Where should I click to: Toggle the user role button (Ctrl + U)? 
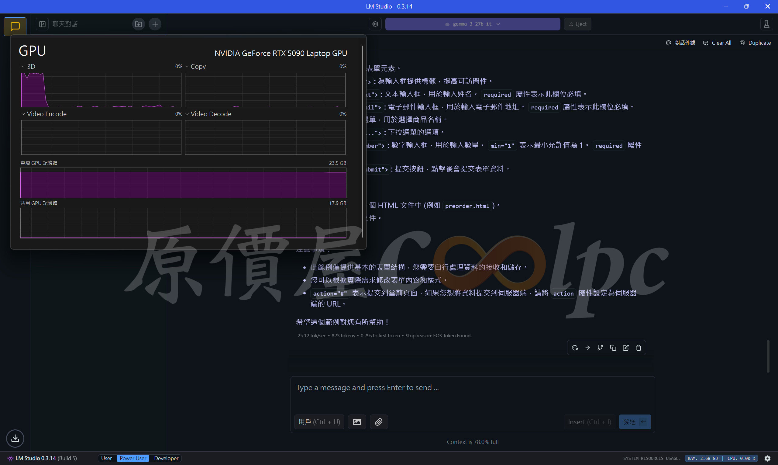319,422
